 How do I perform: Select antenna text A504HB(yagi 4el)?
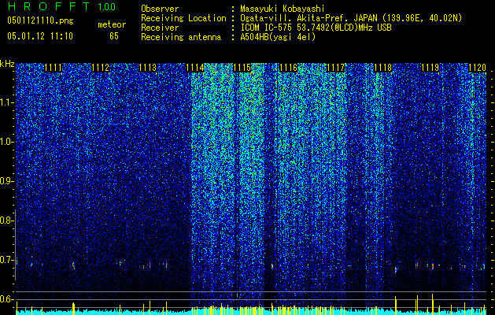click(278, 37)
